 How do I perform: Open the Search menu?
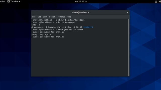click(52, 17)
